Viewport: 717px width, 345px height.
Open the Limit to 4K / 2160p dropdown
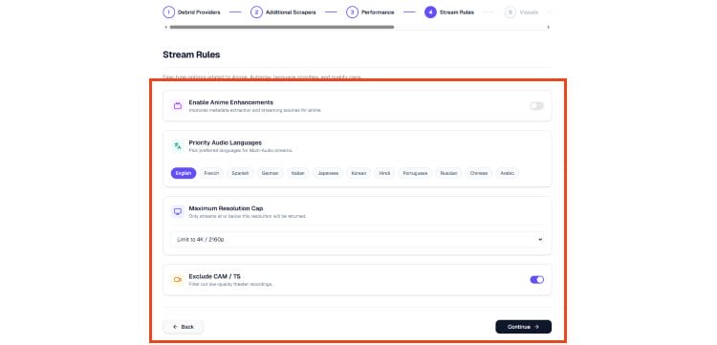click(x=358, y=240)
